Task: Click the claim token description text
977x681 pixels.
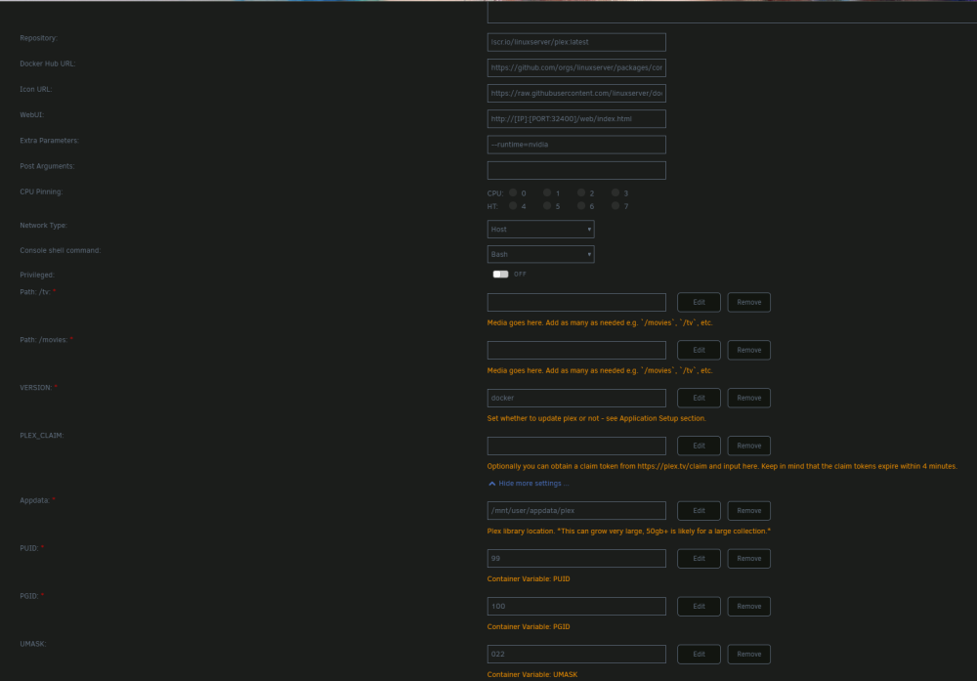Action: coord(722,466)
